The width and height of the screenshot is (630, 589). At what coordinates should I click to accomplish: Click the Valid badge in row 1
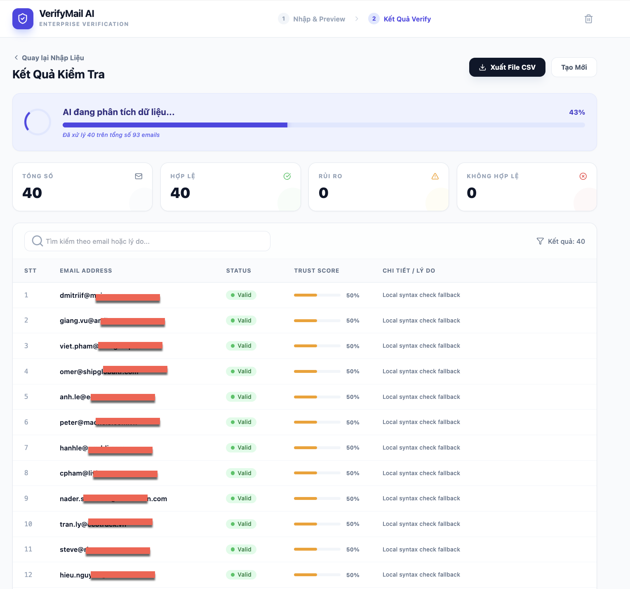coord(241,295)
